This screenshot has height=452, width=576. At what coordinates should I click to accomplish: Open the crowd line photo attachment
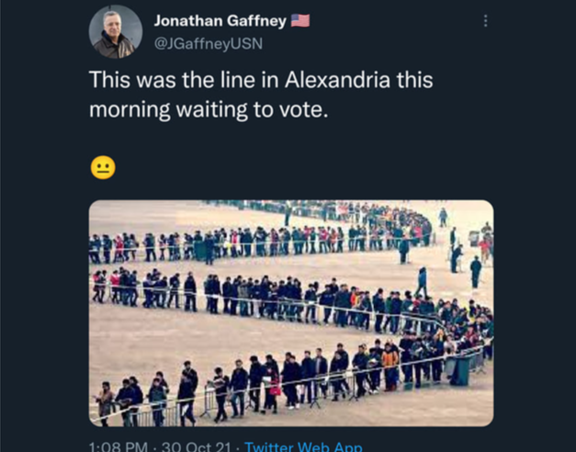pyautogui.click(x=291, y=313)
